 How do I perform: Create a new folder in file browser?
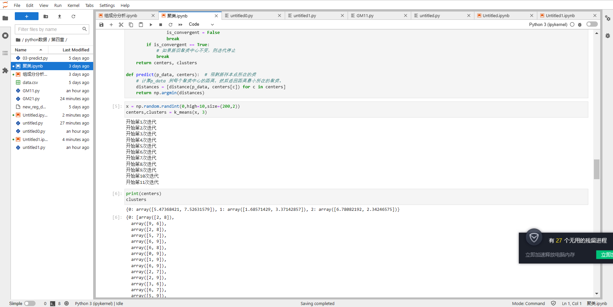point(46,16)
